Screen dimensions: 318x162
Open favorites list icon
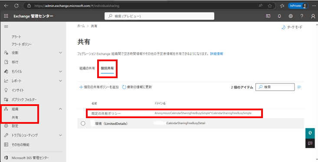click(x=282, y=6)
